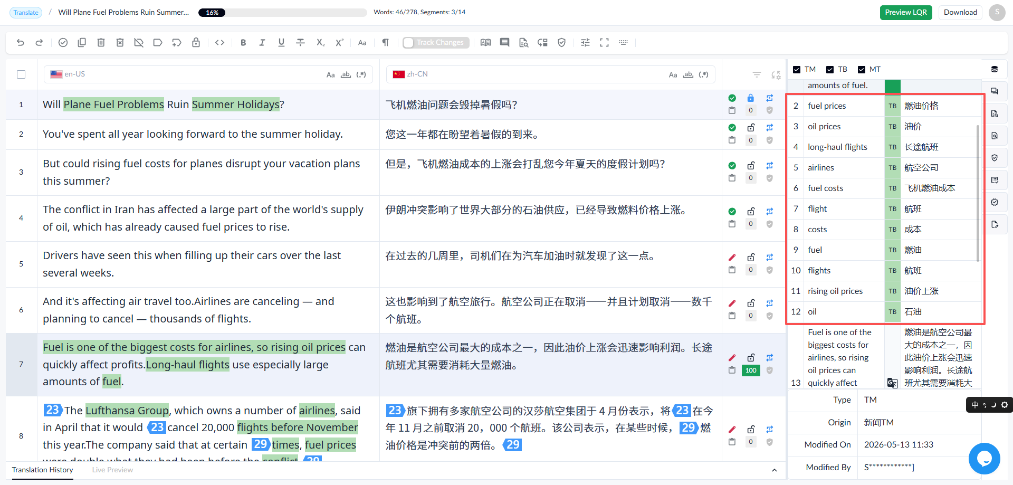1013x485 pixels.
Task: Apply strikethrough formatting
Action: tap(301, 43)
